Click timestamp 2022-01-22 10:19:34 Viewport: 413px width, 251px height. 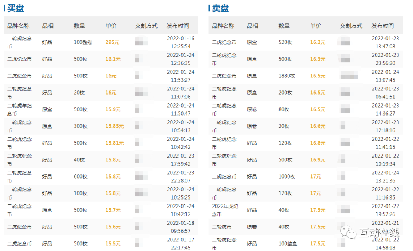pyautogui.click(x=385, y=160)
